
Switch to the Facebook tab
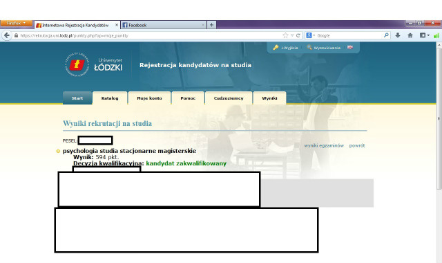coord(164,25)
